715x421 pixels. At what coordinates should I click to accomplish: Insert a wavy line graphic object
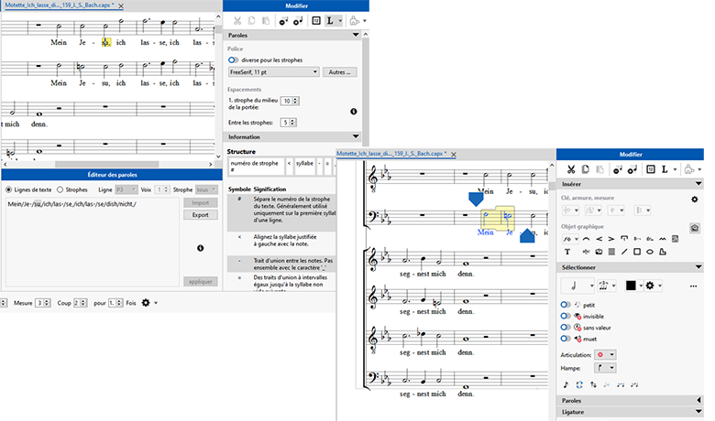662,239
